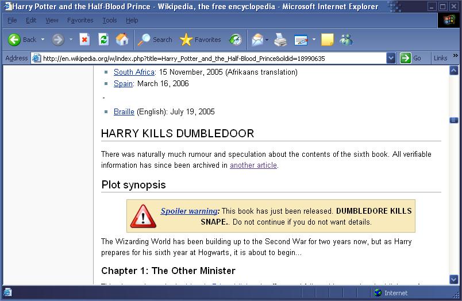The image size is (462, 301).
Task: Follow the Braille link
Action: [x=124, y=112]
